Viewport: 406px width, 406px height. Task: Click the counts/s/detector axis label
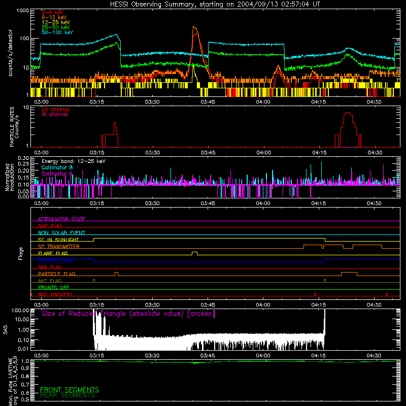click(x=10, y=53)
